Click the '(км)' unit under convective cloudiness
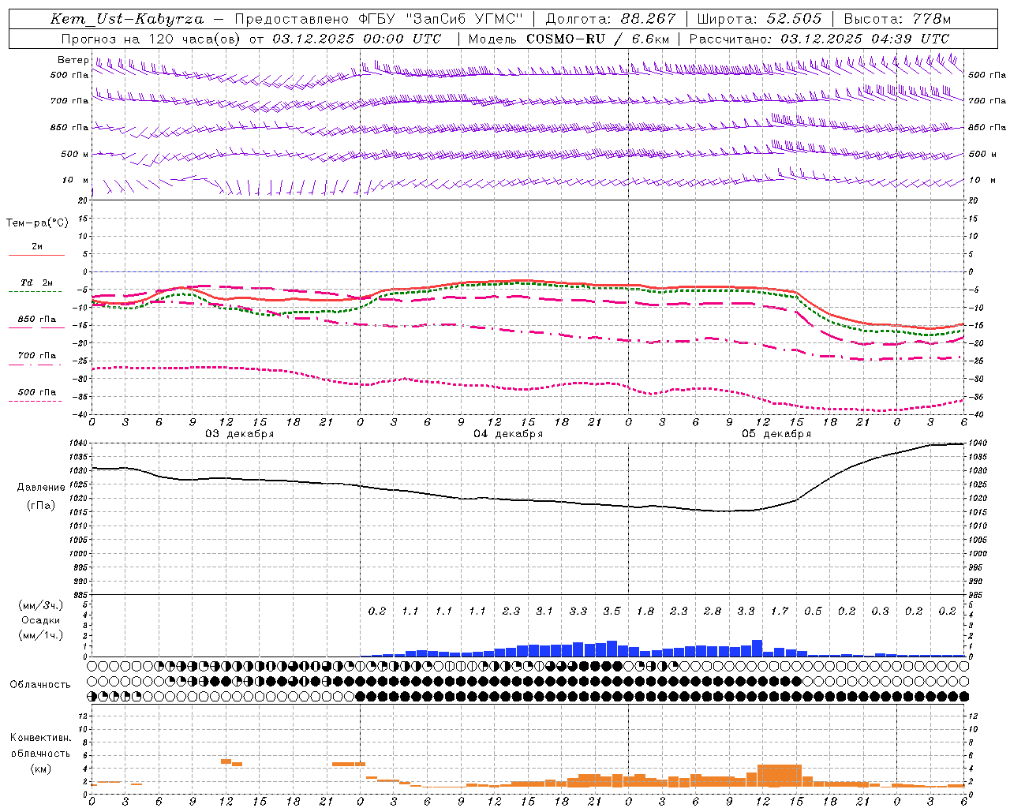This screenshot has height=808, width=1010. [x=41, y=768]
